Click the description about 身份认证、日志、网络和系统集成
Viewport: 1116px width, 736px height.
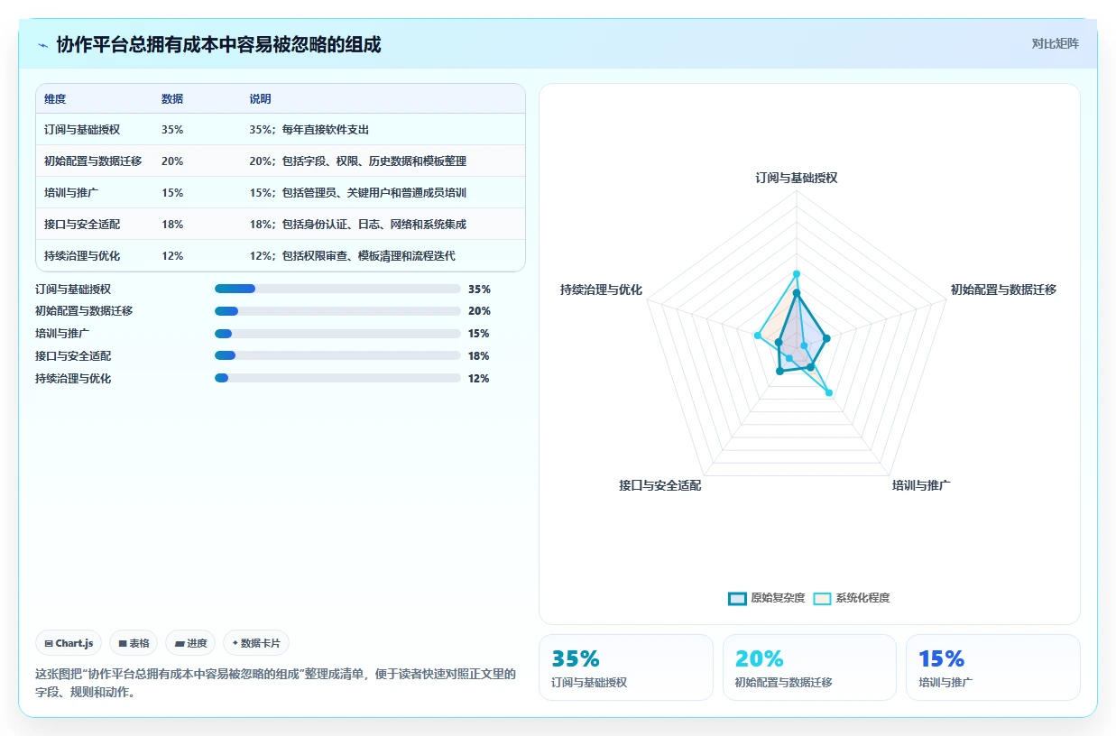pyautogui.click(x=358, y=225)
